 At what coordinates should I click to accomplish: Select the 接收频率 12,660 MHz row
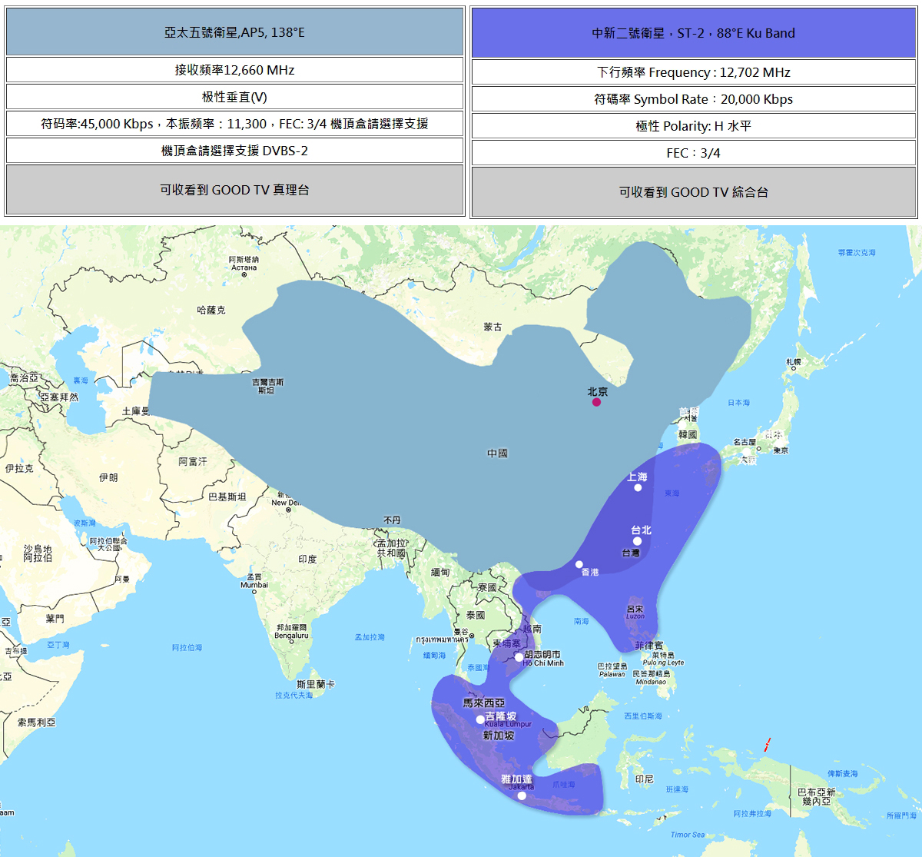tap(234, 70)
